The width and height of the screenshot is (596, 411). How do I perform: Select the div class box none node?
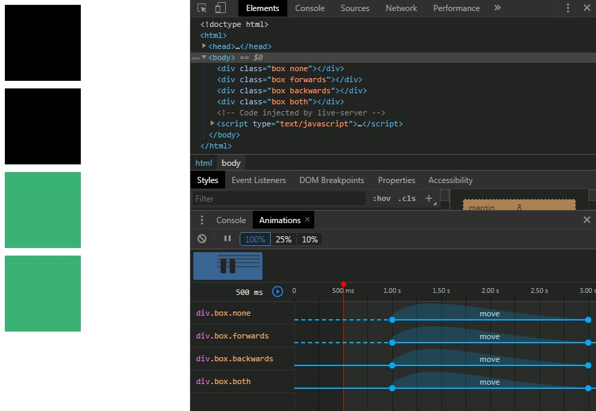(x=280, y=68)
